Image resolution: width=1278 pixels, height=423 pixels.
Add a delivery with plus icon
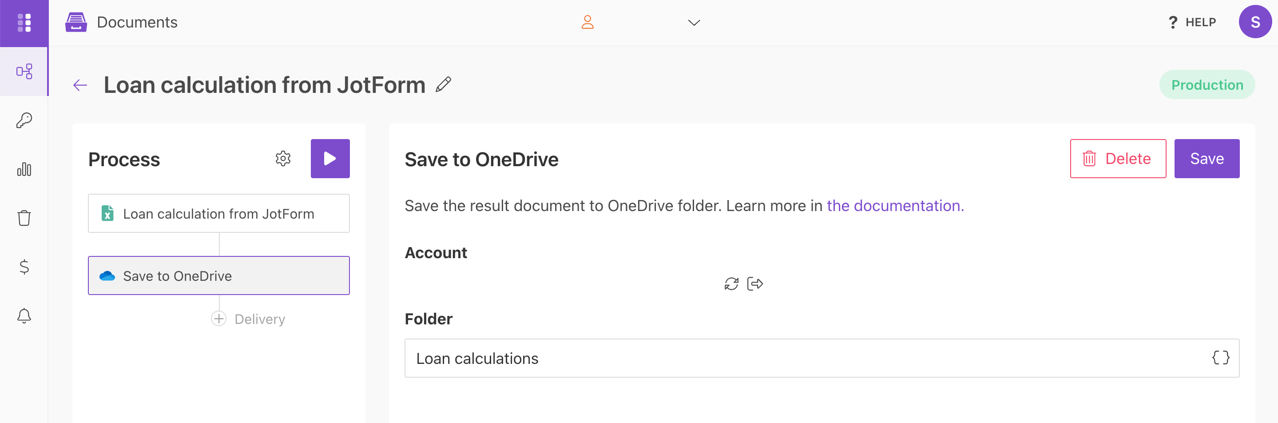click(219, 319)
